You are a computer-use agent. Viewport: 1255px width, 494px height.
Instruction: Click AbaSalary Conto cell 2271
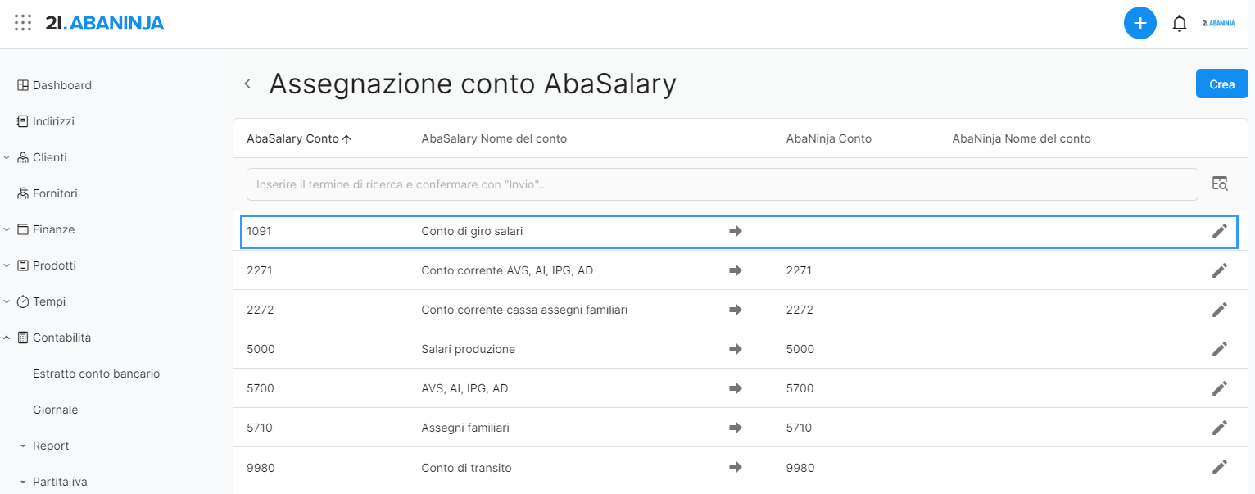259,270
